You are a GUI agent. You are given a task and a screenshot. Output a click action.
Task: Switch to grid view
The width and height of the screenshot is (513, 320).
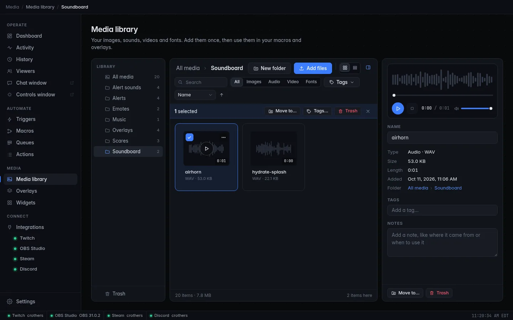pyautogui.click(x=345, y=68)
